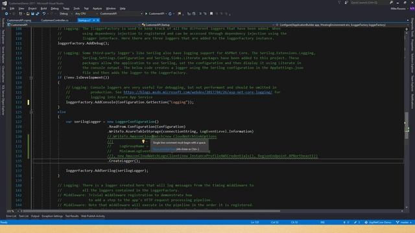Open the Error List panel tab

pyautogui.click(x=11, y=216)
